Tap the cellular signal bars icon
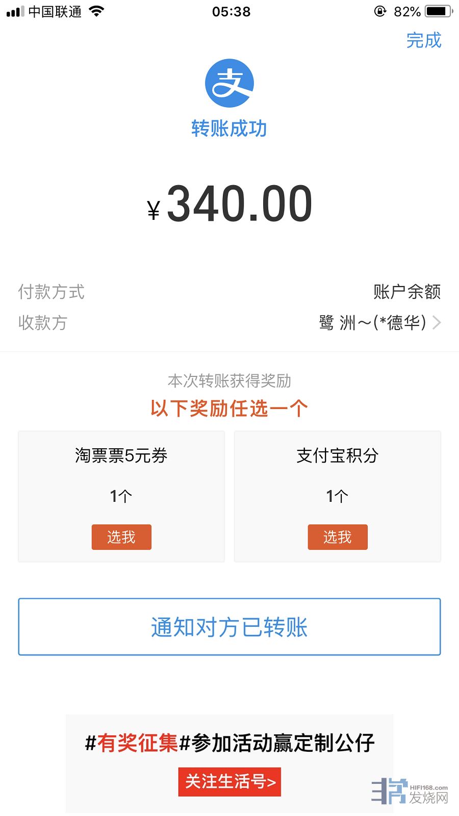459x816 pixels. click(15, 11)
